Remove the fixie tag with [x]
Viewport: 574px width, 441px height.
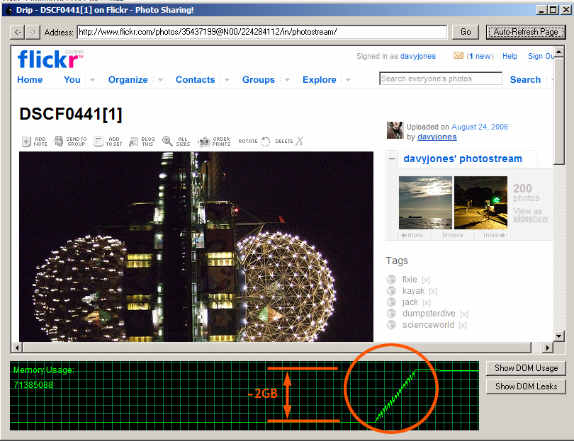(x=426, y=280)
